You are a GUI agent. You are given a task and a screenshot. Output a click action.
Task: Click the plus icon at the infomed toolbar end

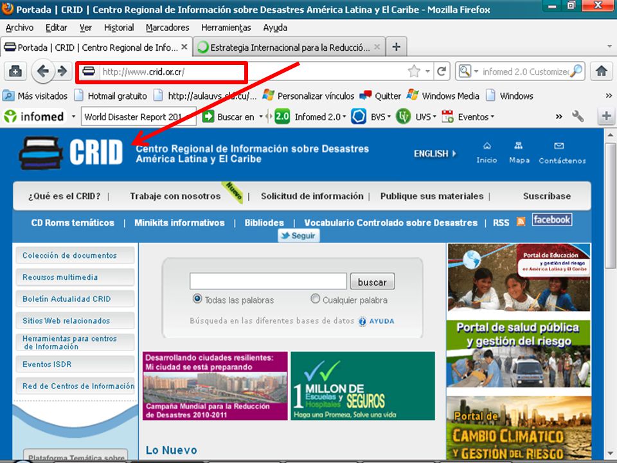[606, 116]
